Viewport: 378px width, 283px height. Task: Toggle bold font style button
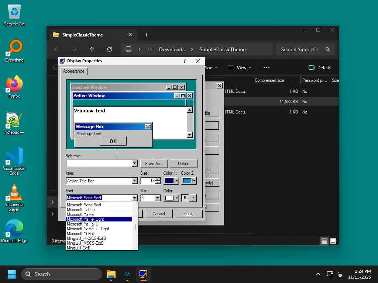[x=185, y=198]
